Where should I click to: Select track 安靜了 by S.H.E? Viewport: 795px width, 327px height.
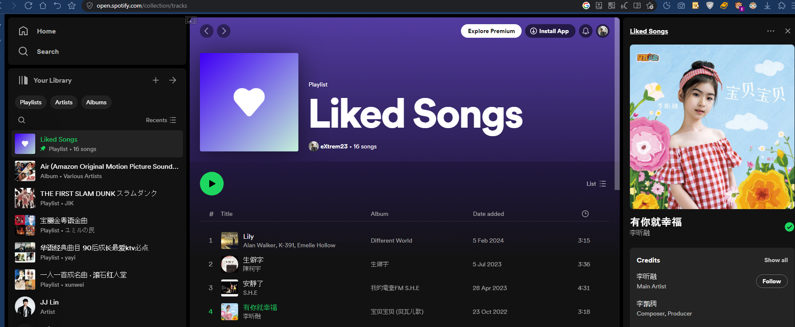[405, 288]
